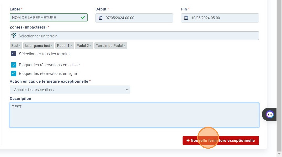The height and width of the screenshot is (157, 282).
Task: Click Nouvelle fermeture exceptionnelle button
Action: (x=221, y=141)
